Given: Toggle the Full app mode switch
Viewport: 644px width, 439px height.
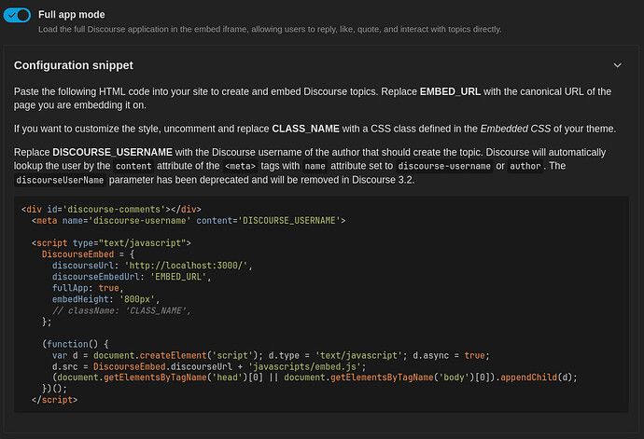Looking at the screenshot, I should [17, 15].
